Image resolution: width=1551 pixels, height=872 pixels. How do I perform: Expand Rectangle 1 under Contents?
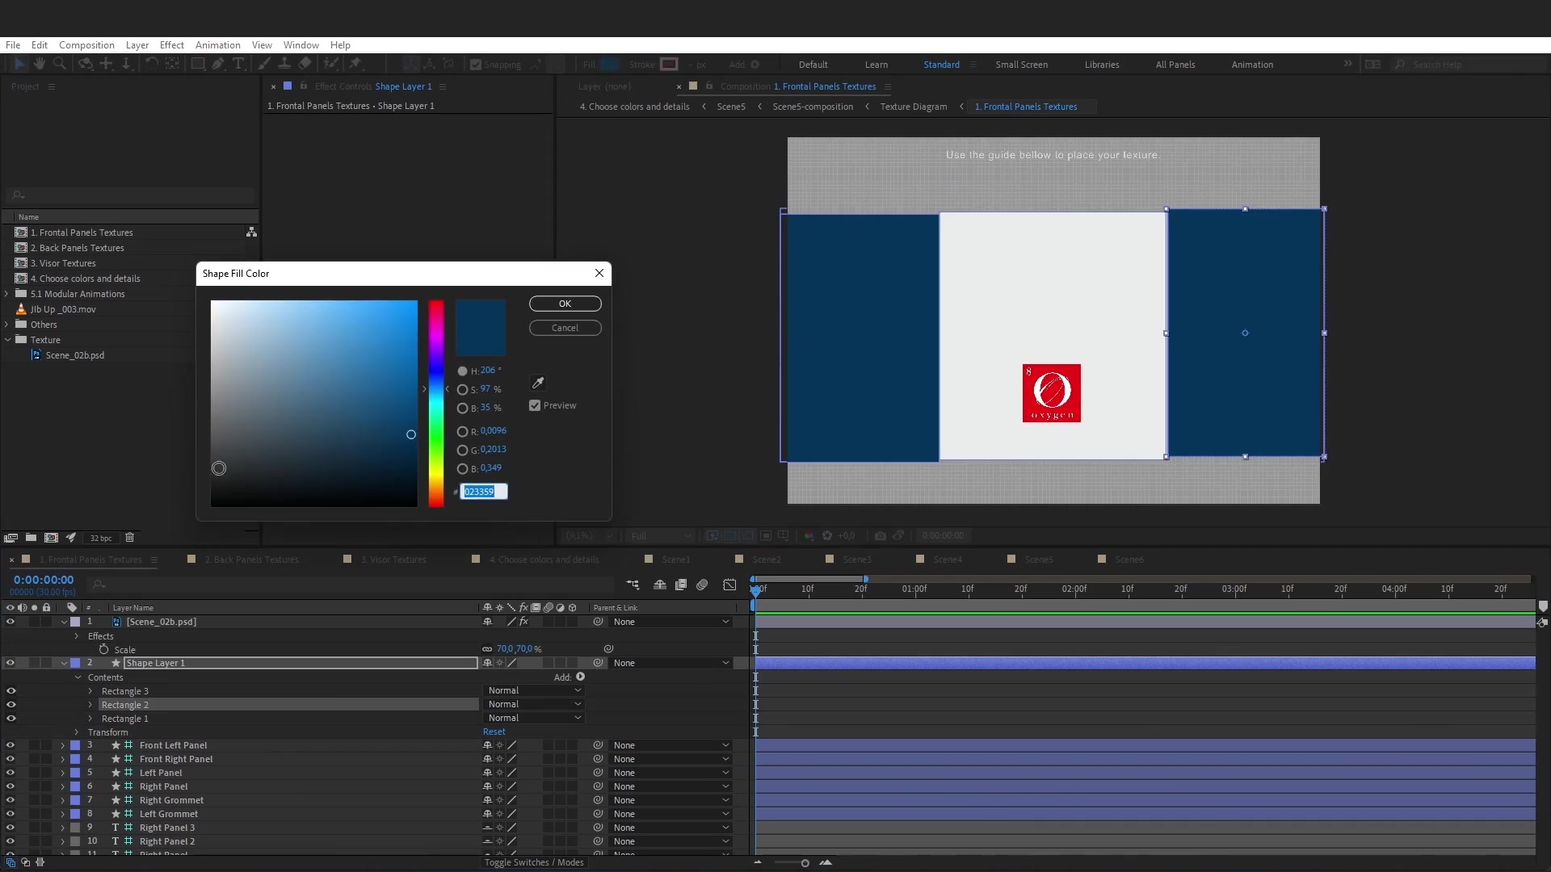tap(90, 718)
